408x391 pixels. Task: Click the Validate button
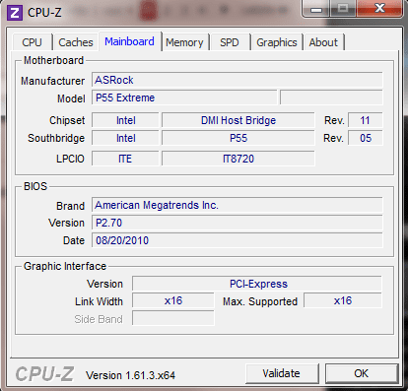282,373
